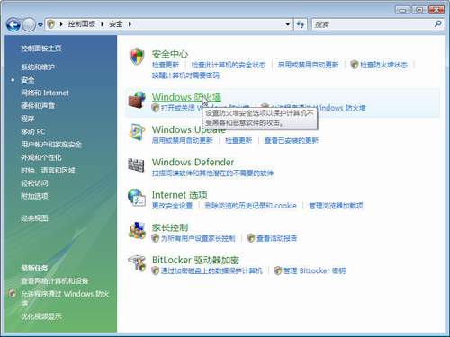Open the Windows 防火墙 heading link
Screen dimensions: 450x337
tap(186, 97)
